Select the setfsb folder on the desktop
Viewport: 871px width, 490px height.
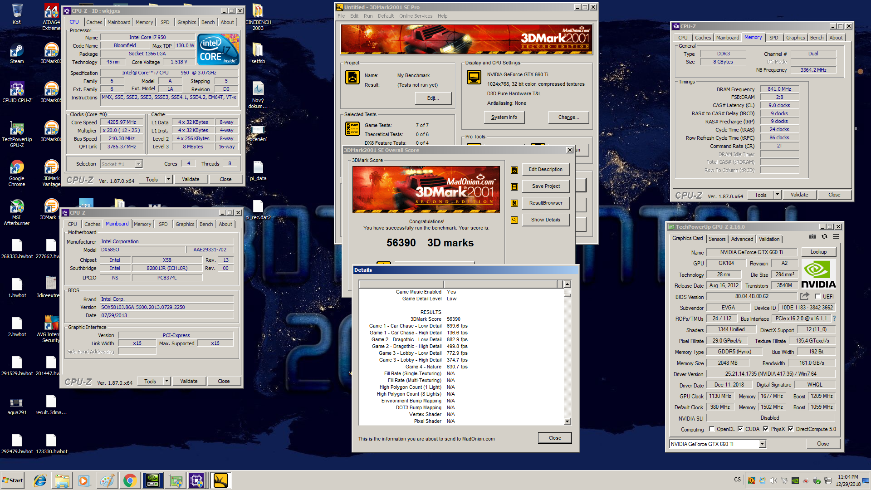[x=258, y=54]
